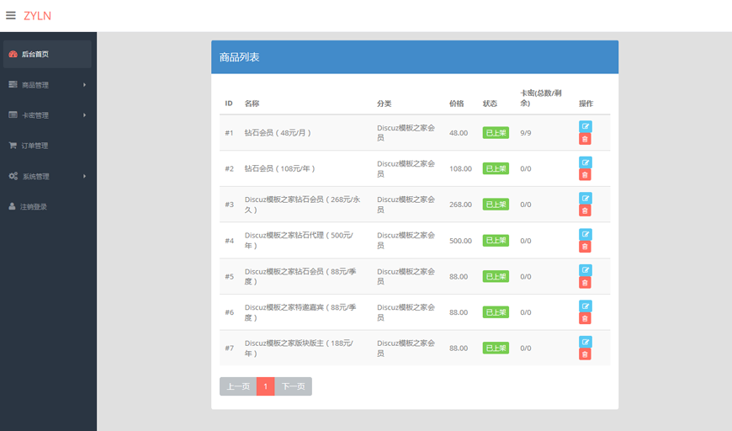
Task: Edit product #3 using the blue icon
Action: [585, 198]
